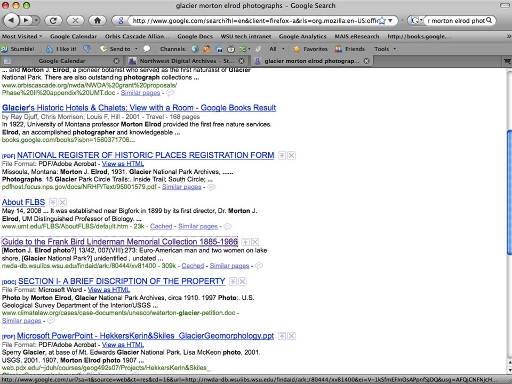Open the Google Analytics bookmark
The image size is (512, 384).
click(x=303, y=37)
